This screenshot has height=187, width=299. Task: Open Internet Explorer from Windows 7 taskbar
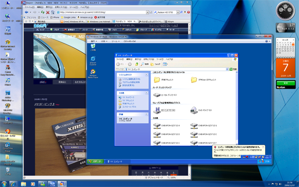pos(13,184)
